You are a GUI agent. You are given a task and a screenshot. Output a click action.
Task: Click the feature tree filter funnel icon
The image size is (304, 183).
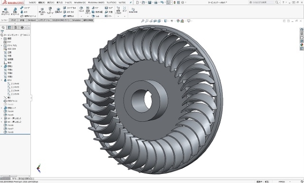pos(2,31)
